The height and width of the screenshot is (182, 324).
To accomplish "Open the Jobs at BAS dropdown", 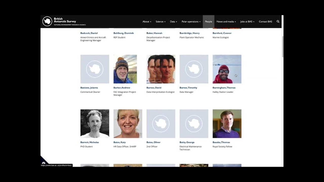I will (247, 21).
